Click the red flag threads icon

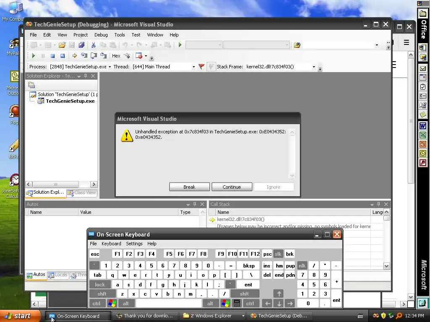click(x=201, y=67)
